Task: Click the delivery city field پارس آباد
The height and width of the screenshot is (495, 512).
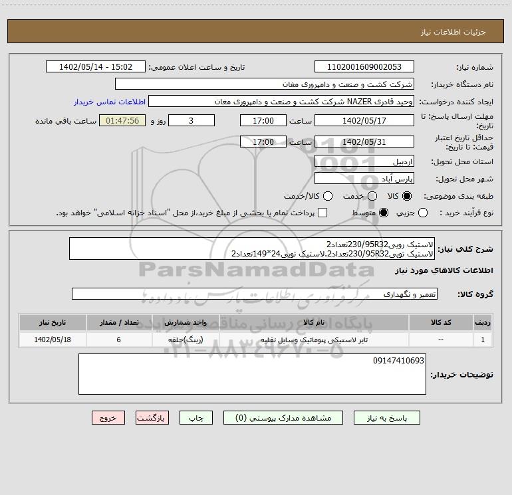Action: pos(364,179)
